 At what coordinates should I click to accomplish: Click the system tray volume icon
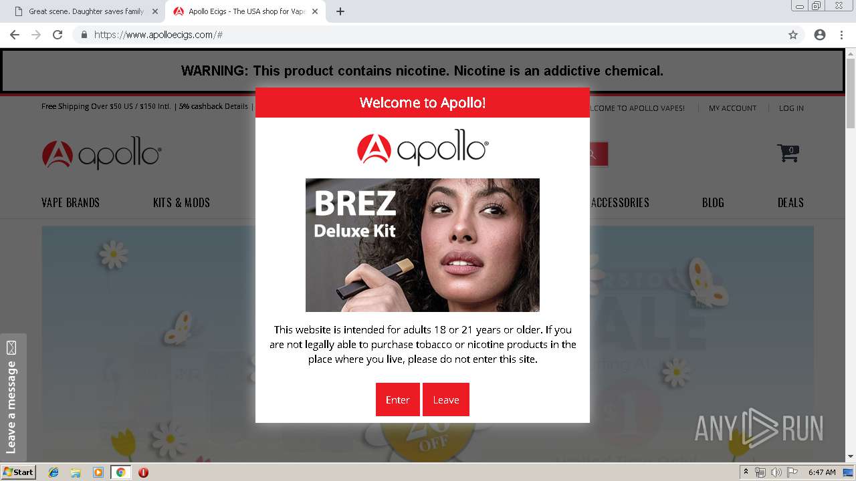(x=776, y=472)
